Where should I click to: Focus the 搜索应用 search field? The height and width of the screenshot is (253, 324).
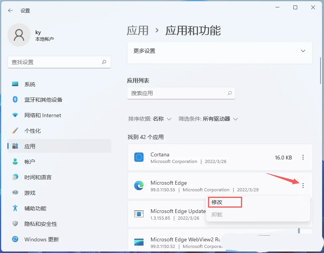pos(181,93)
